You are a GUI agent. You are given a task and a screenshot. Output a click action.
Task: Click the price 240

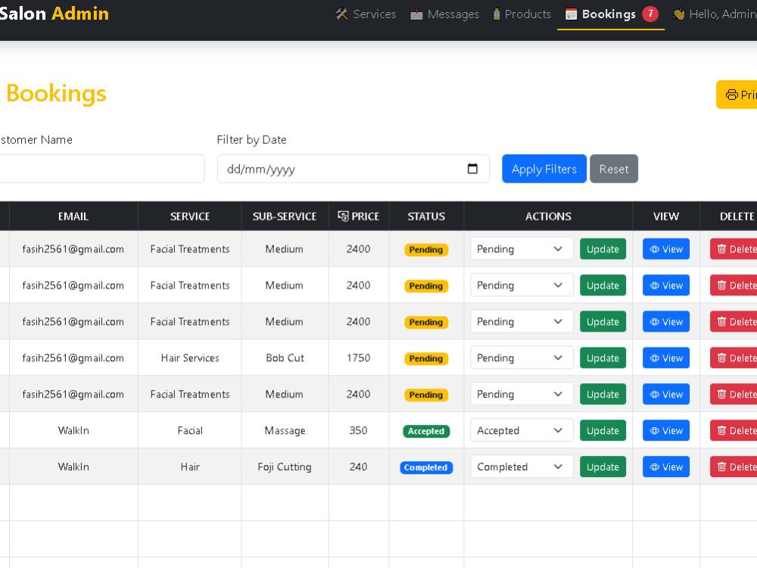click(358, 467)
